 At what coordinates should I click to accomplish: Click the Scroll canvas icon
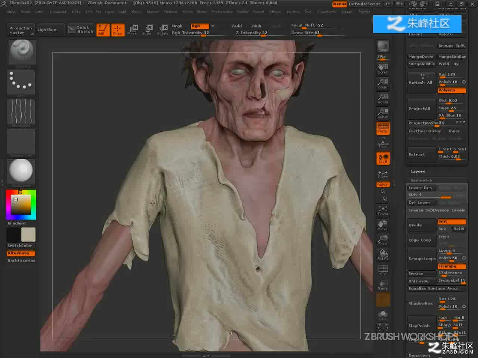pos(383,68)
